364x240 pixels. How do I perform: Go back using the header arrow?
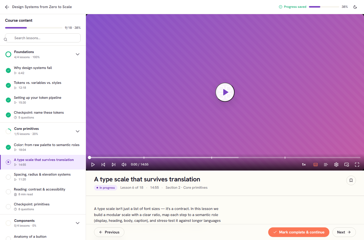tap(7, 7)
